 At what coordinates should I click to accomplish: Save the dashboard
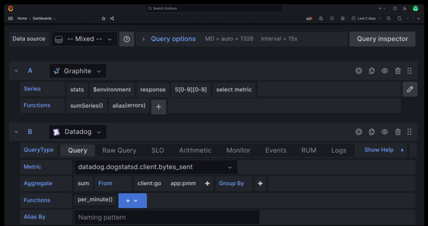pos(321,18)
